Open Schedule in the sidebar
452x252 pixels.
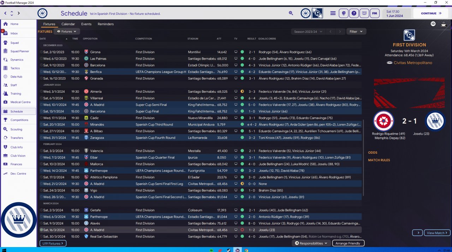pyautogui.click(x=18, y=111)
